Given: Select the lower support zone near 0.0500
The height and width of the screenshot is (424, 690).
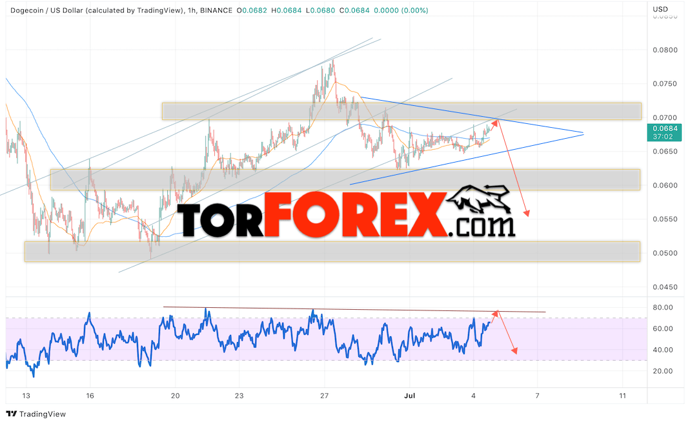Looking at the screenshot, I should pos(332,252).
